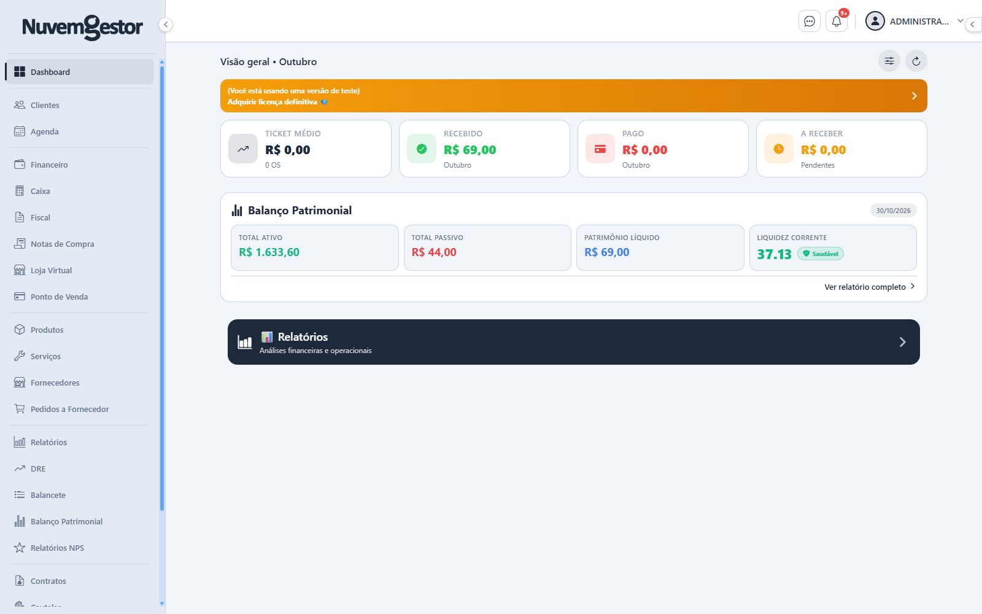The width and height of the screenshot is (982, 614).
Task: Open Financeiro in the sidebar
Action: tap(80, 165)
